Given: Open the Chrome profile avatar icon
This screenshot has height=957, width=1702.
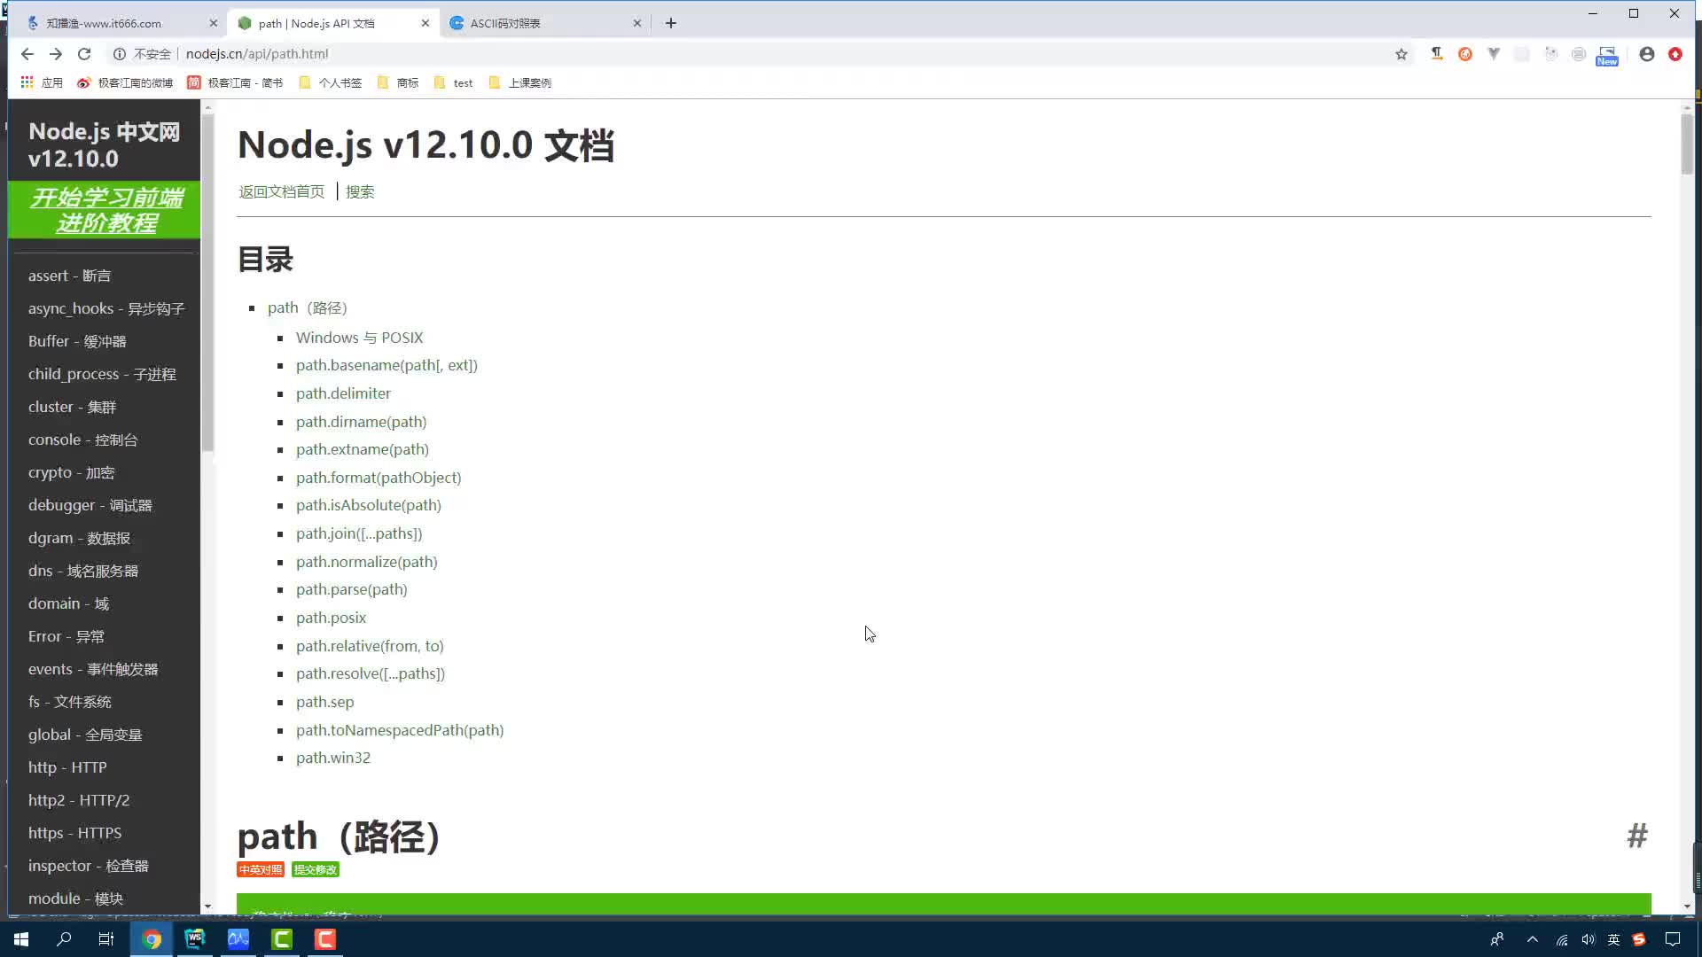Looking at the screenshot, I should pos(1647,54).
